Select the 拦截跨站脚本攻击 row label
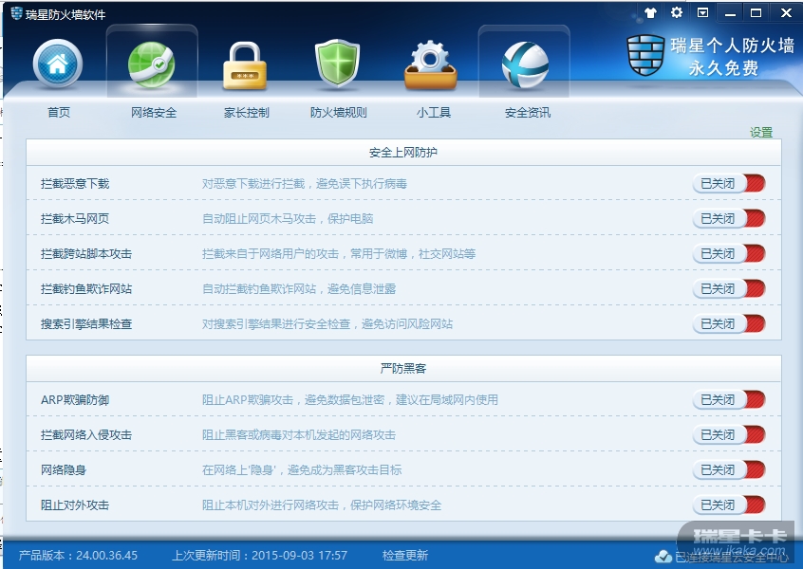Viewport: 803px width, 569px height. [x=86, y=254]
